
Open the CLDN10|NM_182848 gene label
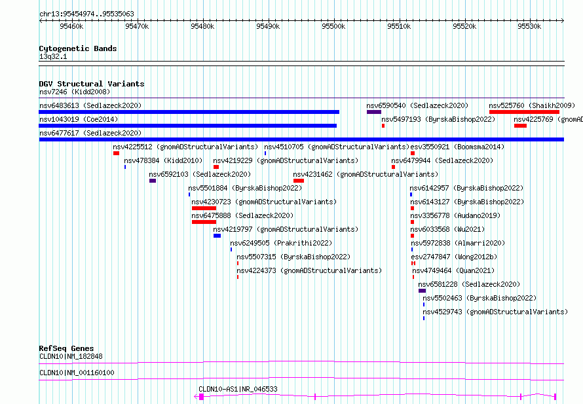click(71, 356)
